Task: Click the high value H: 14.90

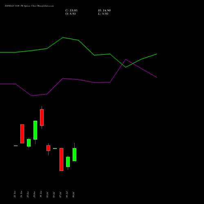Action: [x=104, y=11]
